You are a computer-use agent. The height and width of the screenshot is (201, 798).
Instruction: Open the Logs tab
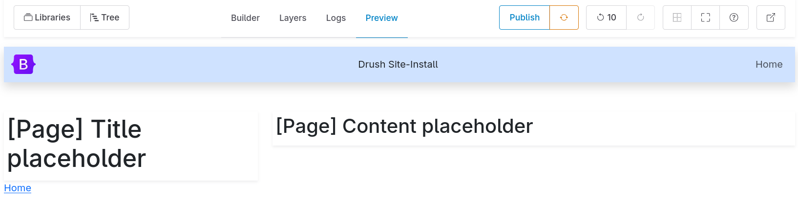click(x=336, y=18)
